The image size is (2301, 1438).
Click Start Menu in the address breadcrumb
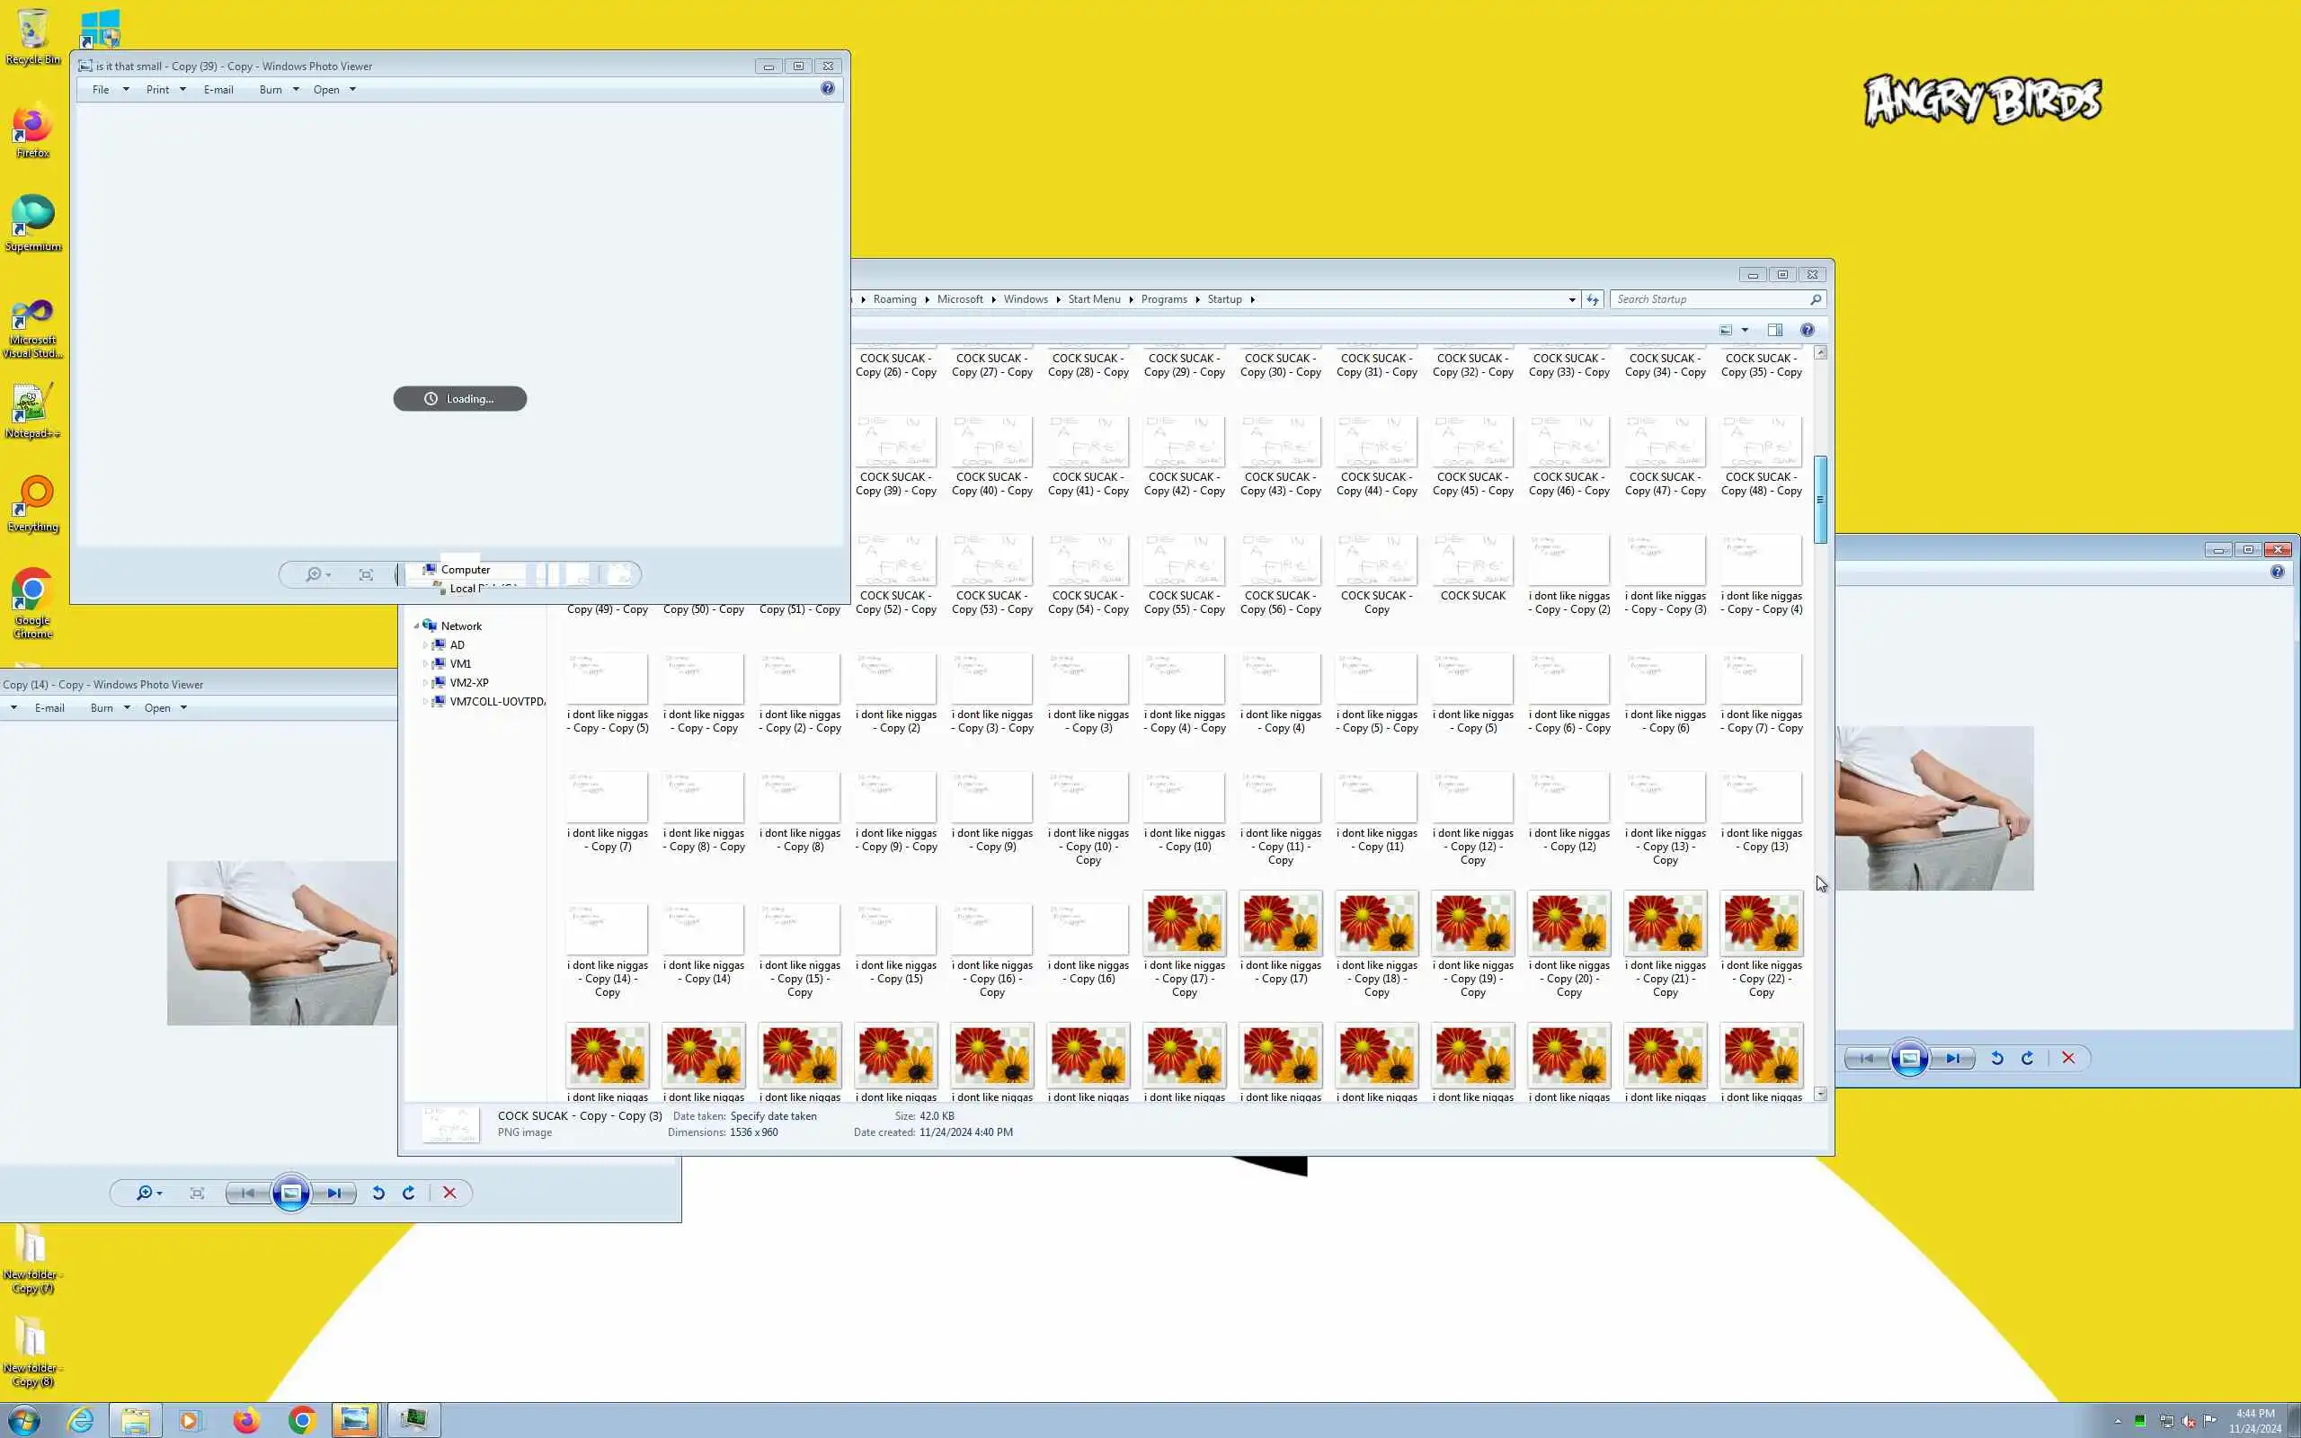point(1094,299)
